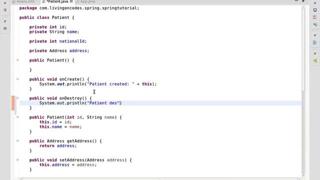Viewport: 320px width, 180px height.
Task: Click the editor vertical scrollbar thumb
Action: pyautogui.click(x=303, y=50)
